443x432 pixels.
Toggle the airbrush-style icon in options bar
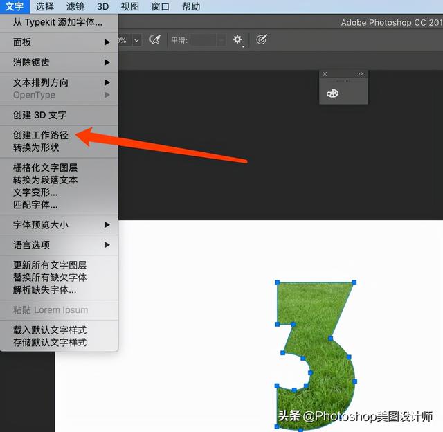coord(154,39)
